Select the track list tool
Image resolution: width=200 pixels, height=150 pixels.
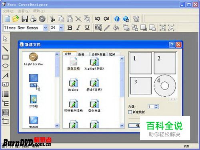click(x=6, y=94)
